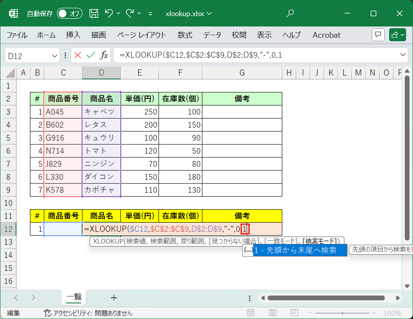Choose '1 - 先頭から末尾へ検索' autocomplete option
Screen dimensions: 413x319
click(x=300, y=250)
